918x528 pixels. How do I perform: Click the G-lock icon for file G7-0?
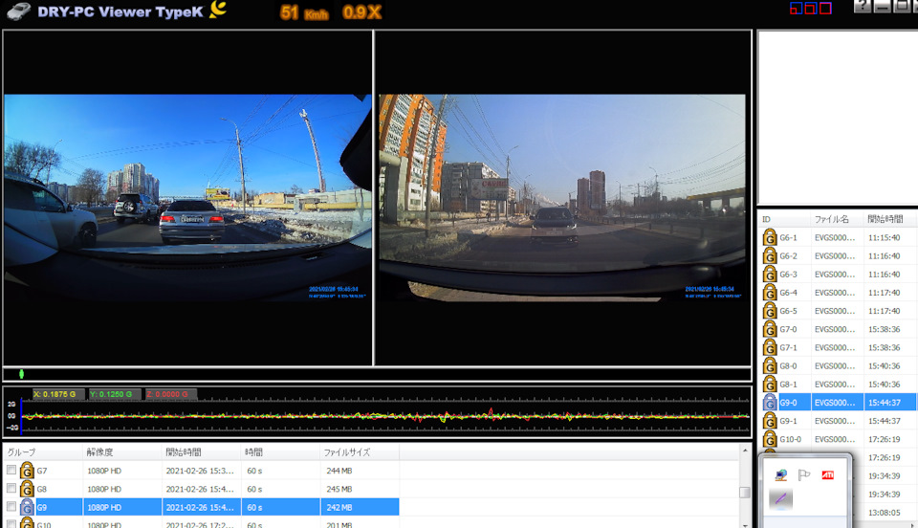[x=769, y=329]
